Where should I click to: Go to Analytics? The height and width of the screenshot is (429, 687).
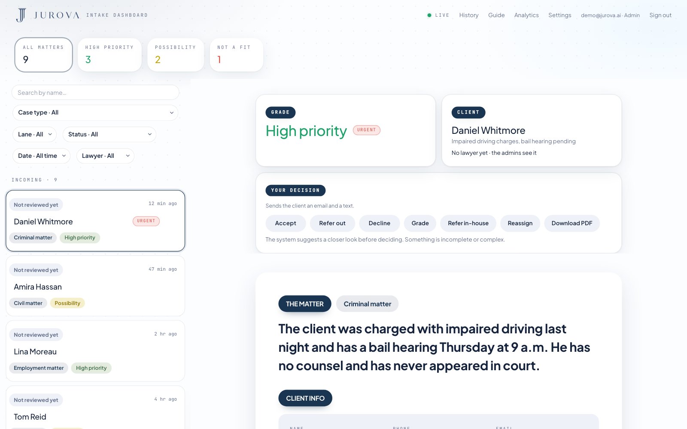point(526,15)
